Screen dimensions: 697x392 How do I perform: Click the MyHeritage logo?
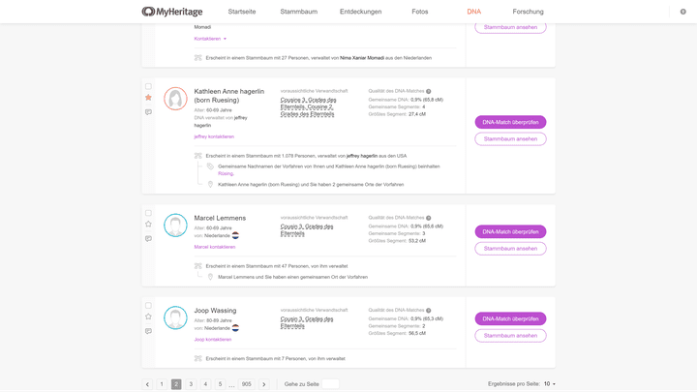click(172, 12)
